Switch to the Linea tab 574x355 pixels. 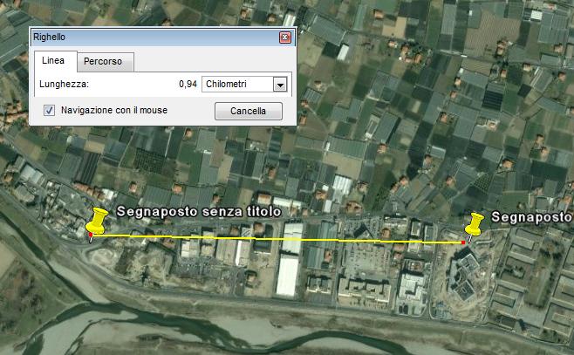click(53, 60)
